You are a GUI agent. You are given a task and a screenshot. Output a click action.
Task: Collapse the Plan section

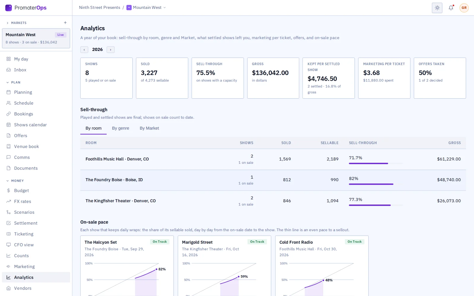(13, 82)
